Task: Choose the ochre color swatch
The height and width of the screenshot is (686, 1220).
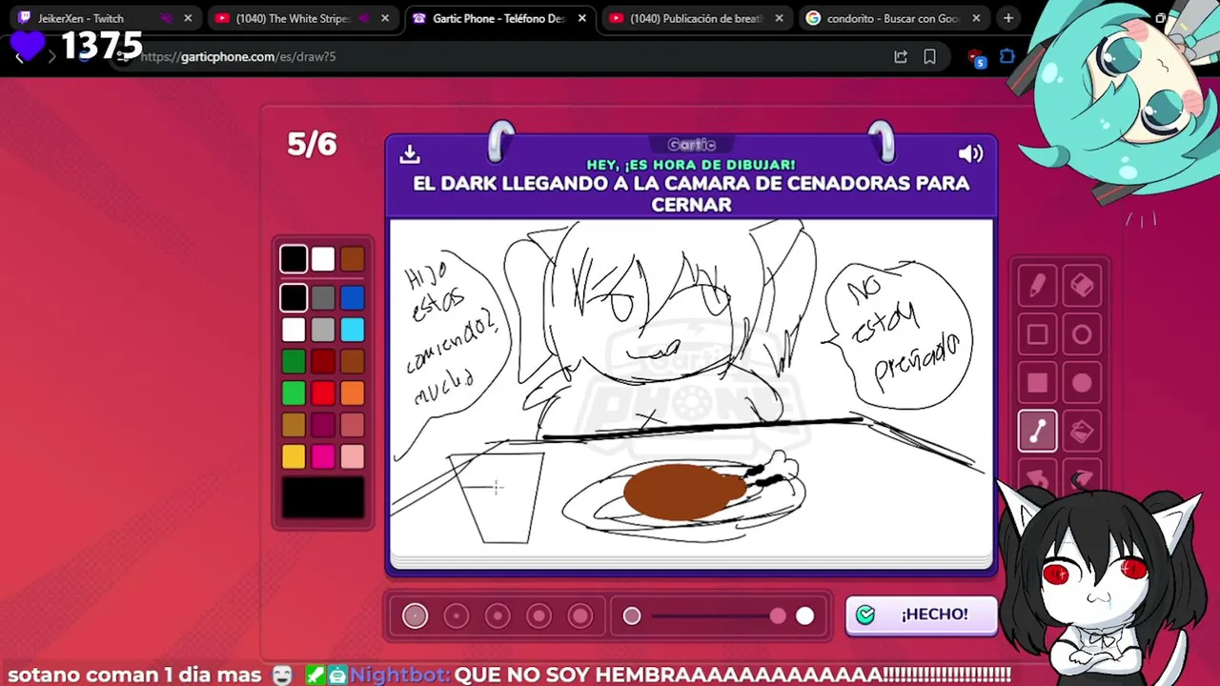Action: pyautogui.click(x=294, y=425)
